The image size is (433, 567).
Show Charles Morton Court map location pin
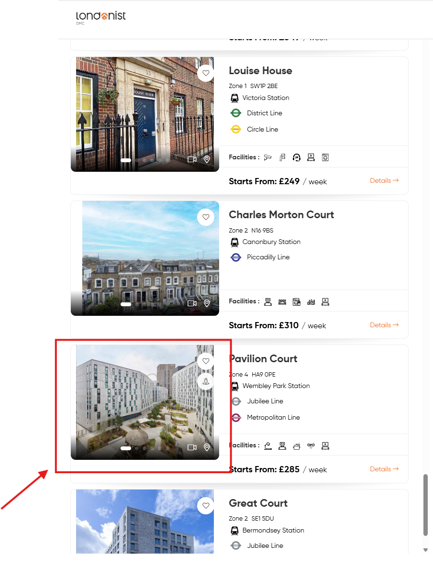click(x=207, y=303)
